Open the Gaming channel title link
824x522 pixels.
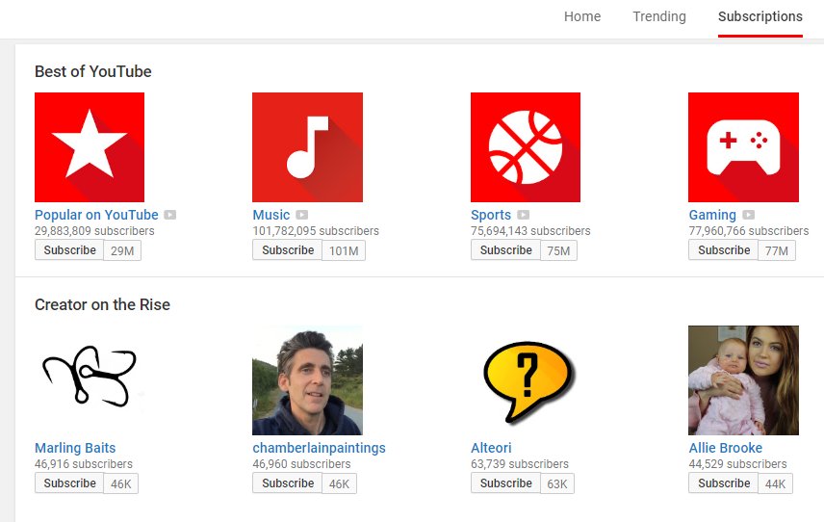pyautogui.click(x=712, y=215)
